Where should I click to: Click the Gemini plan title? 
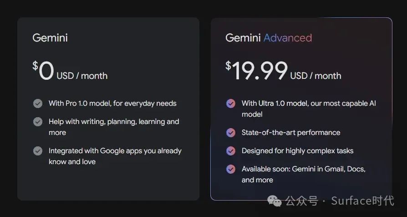pyautogui.click(x=50, y=38)
